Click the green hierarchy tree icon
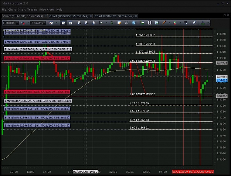231x176 pixels. 203,23
